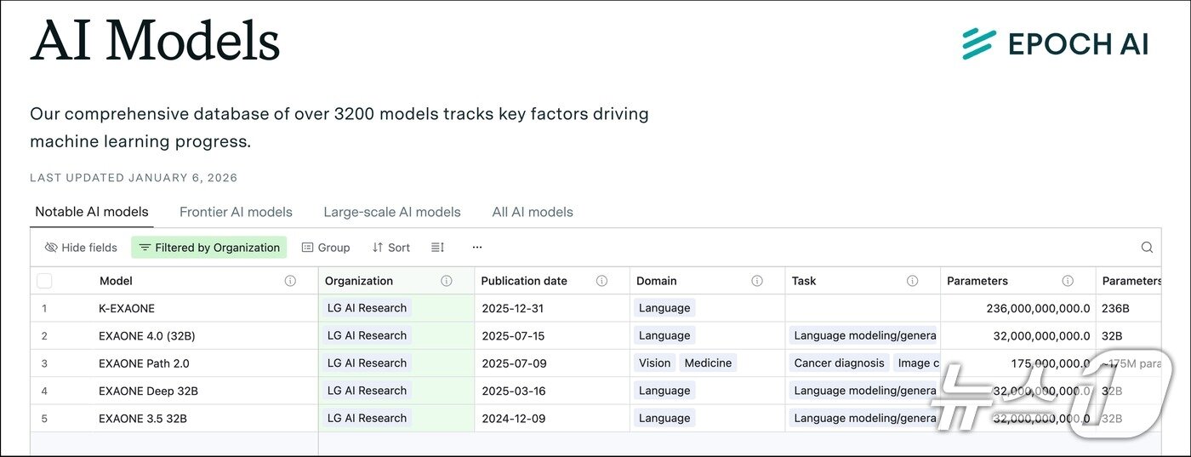Screen dimensions: 1191x457
Task: Select the All AI models tab
Action: click(533, 212)
